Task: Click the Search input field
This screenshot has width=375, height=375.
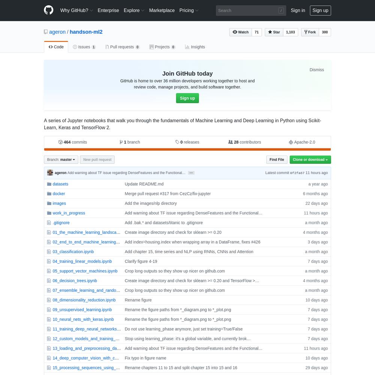Action: (251, 10)
